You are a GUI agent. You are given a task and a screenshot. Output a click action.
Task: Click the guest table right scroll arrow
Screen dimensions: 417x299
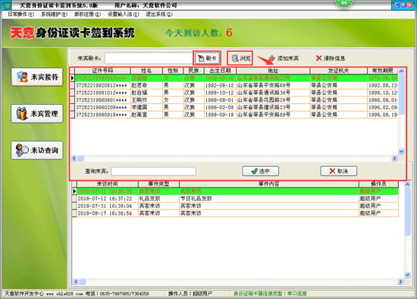click(394, 159)
